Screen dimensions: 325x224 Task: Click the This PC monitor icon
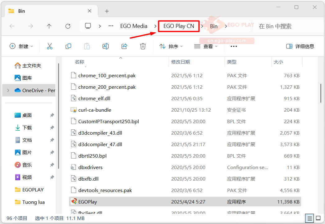point(88,26)
